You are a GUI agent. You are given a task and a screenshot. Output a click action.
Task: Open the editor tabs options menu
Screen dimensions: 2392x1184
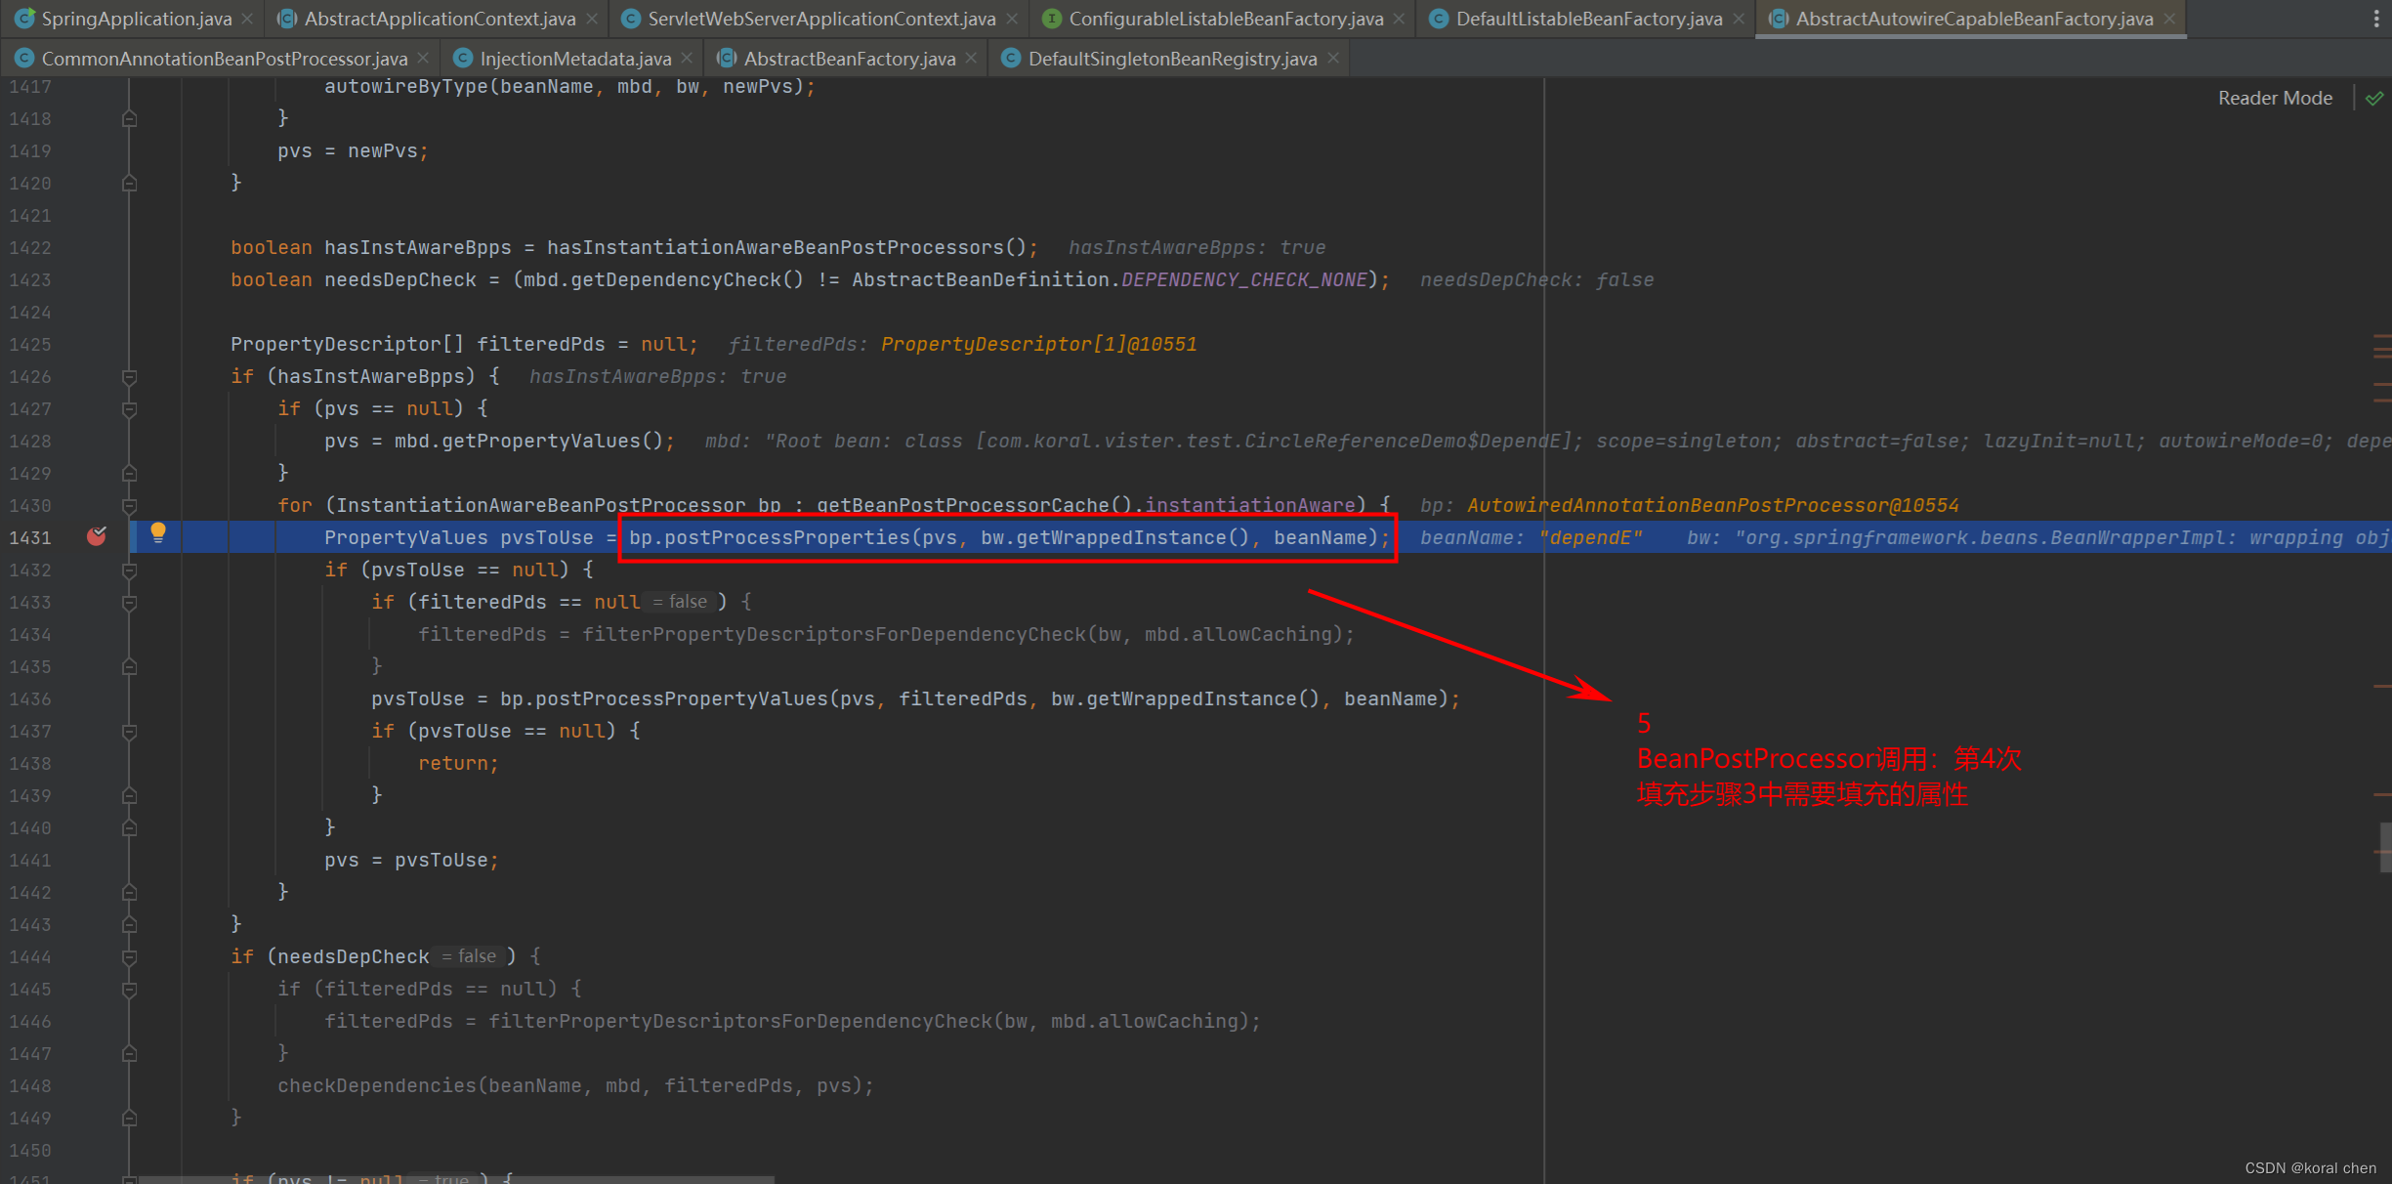pos(2377,19)
